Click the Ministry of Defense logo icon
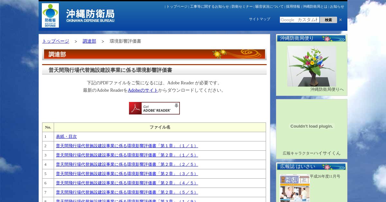386x202 pixels. (50, 15)
